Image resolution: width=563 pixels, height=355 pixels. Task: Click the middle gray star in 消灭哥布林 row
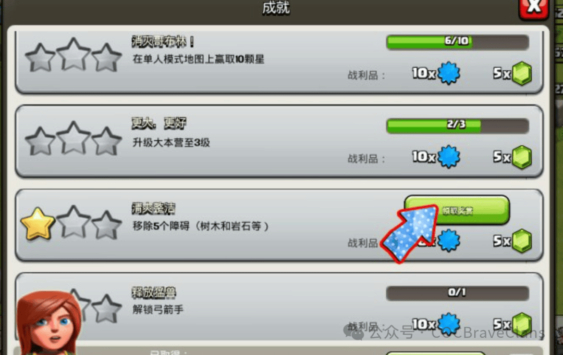click(x=74, y=55)
